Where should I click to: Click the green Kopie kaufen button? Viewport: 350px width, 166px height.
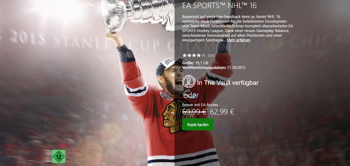pos(198,125)
